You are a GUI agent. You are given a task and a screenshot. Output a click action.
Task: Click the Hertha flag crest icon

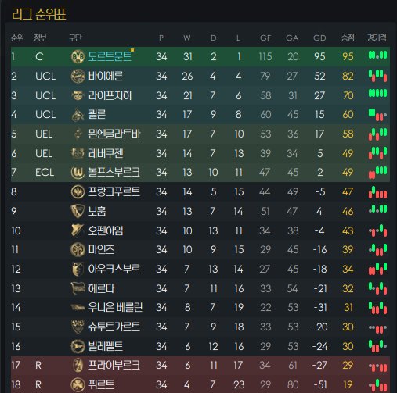(x=78, y=288)
